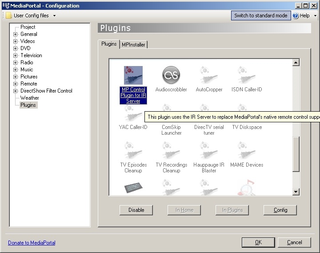The height and width of the screenshot is (253, 320).
Task: Select the ISDN Caller-ID plugin icon
Action: 247,75
